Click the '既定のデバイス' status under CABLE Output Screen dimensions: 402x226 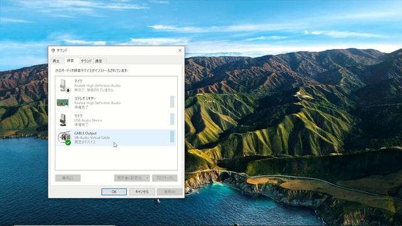click(85, 142)
